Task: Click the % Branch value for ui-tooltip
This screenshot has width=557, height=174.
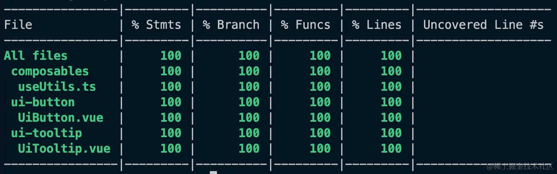Action: point(249,133)
